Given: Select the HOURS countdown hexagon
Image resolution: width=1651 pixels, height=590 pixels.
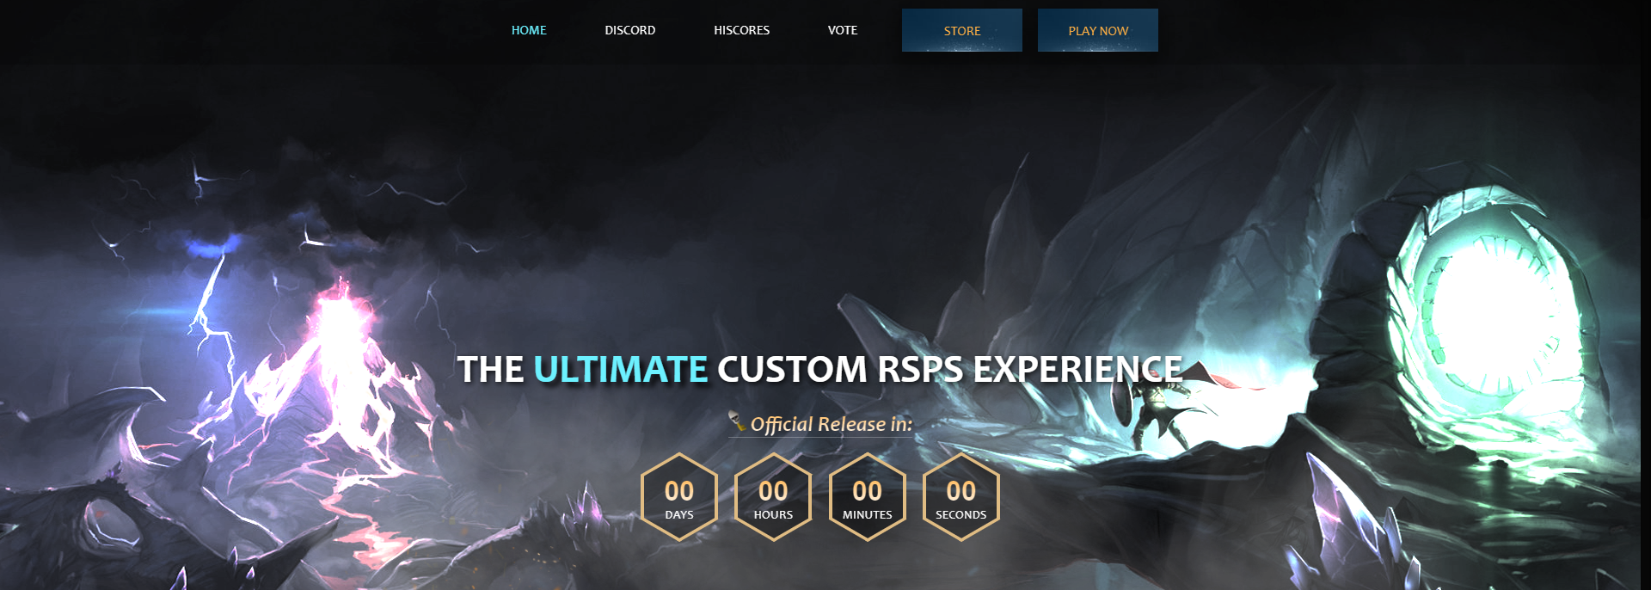Looking at the screenshot, I should click(773, 497).
